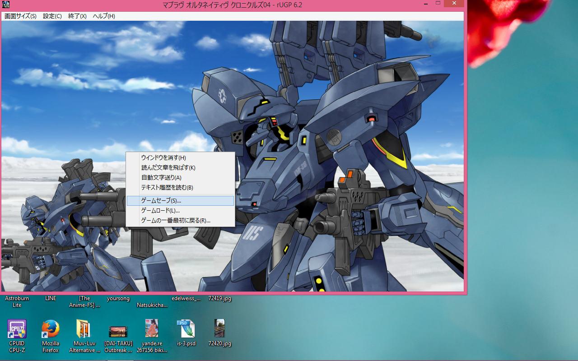Viewport: 578px width, 361px height.
Task: Select the 72420.jpg desktop image file
Action: (x=219, y=333)
